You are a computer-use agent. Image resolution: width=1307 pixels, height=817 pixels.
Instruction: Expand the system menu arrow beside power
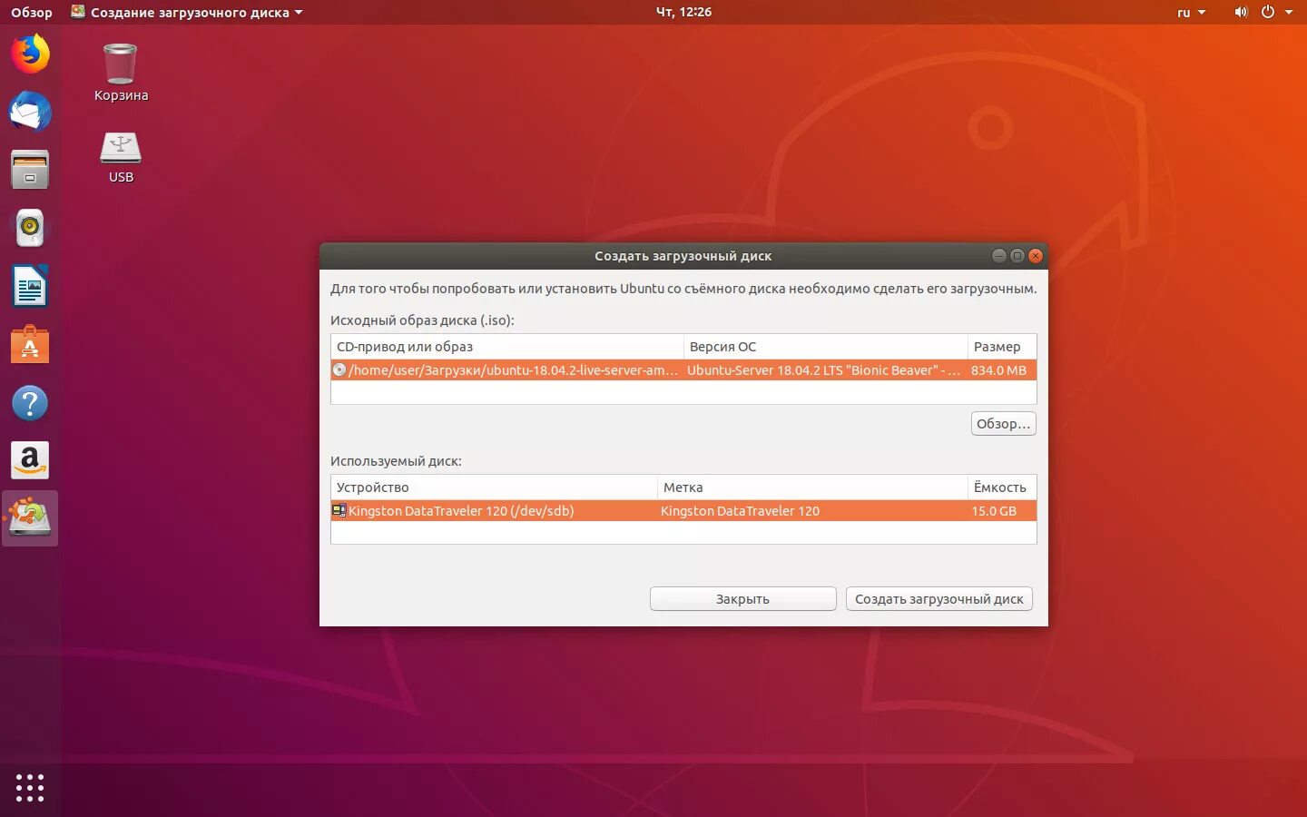click(x=1289, y=12)
